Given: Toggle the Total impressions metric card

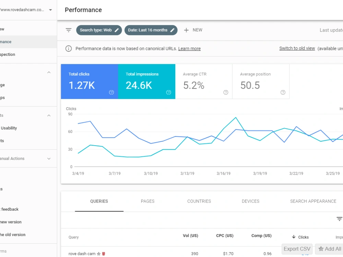Looking at the screenshot, I should [146, 82].
